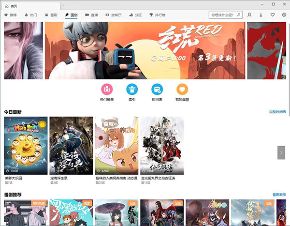Show previous items with left arrow
The height and width of the screenshot is (226, 290).
pos(8,152)
